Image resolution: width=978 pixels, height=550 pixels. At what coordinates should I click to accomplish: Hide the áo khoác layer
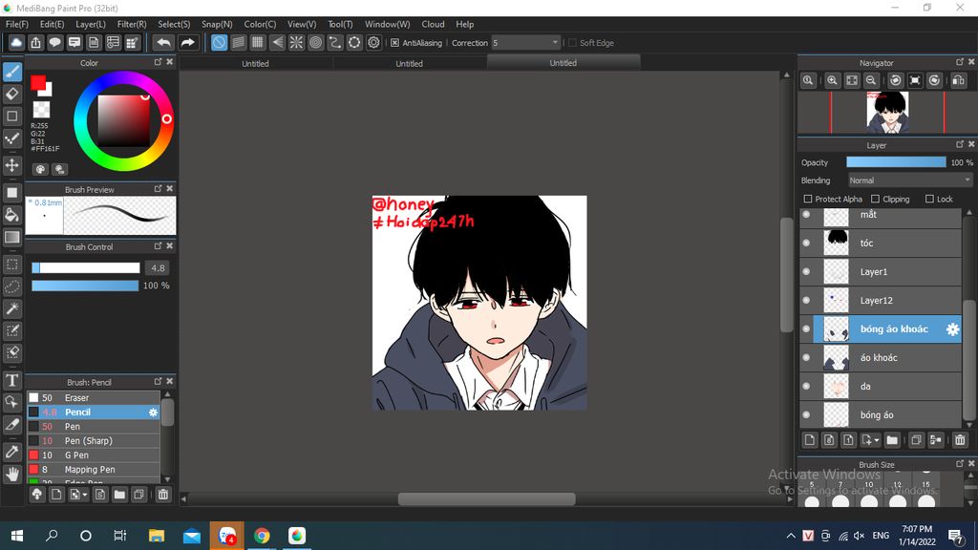[x=806, y=358]
